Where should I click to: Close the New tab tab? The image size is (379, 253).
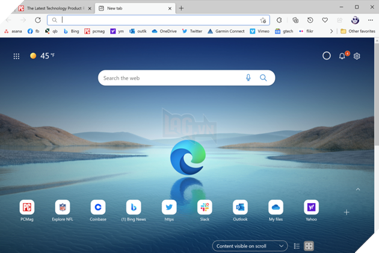pos(170,8)
